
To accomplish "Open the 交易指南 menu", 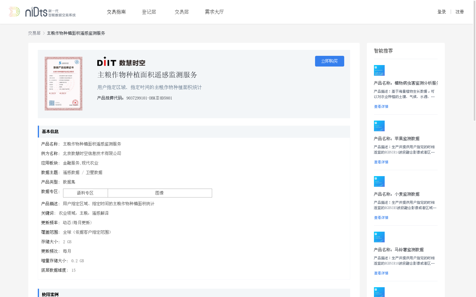I will (116, 12).
